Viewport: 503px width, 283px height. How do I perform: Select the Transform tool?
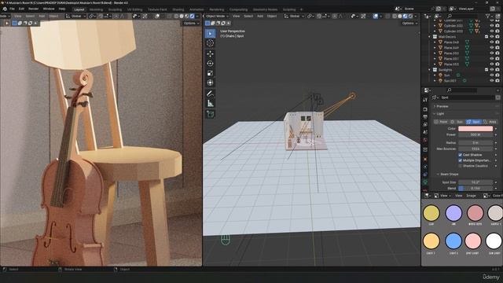point(210,83)
